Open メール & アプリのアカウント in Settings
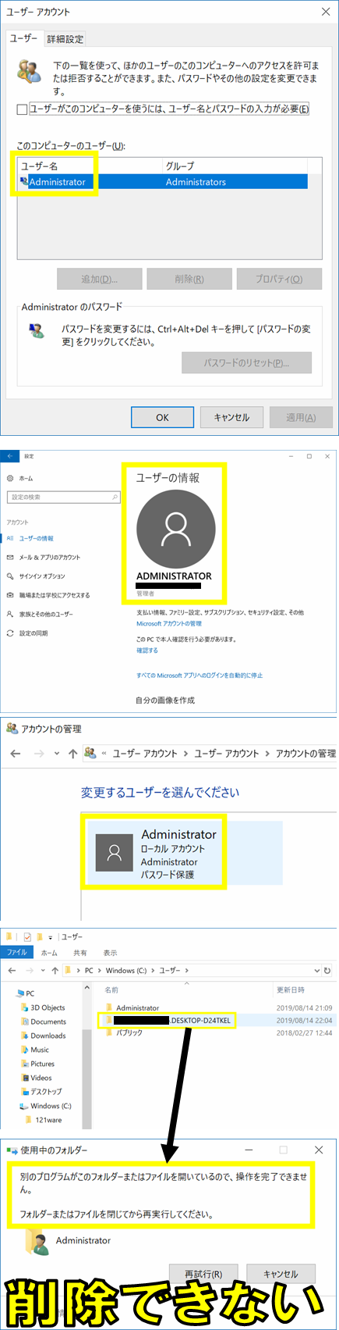This screenshot has width=339, height=1330. 49,557
